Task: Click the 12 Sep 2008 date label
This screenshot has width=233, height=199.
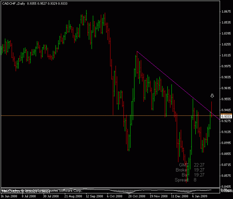Action: click(94, 196)
